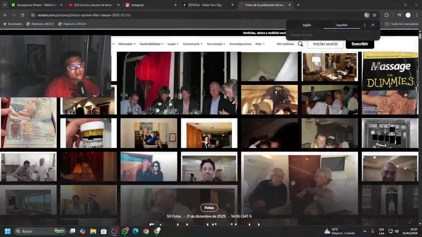
Task: Reload the Reuters page
Action: [x=22, y=15]
